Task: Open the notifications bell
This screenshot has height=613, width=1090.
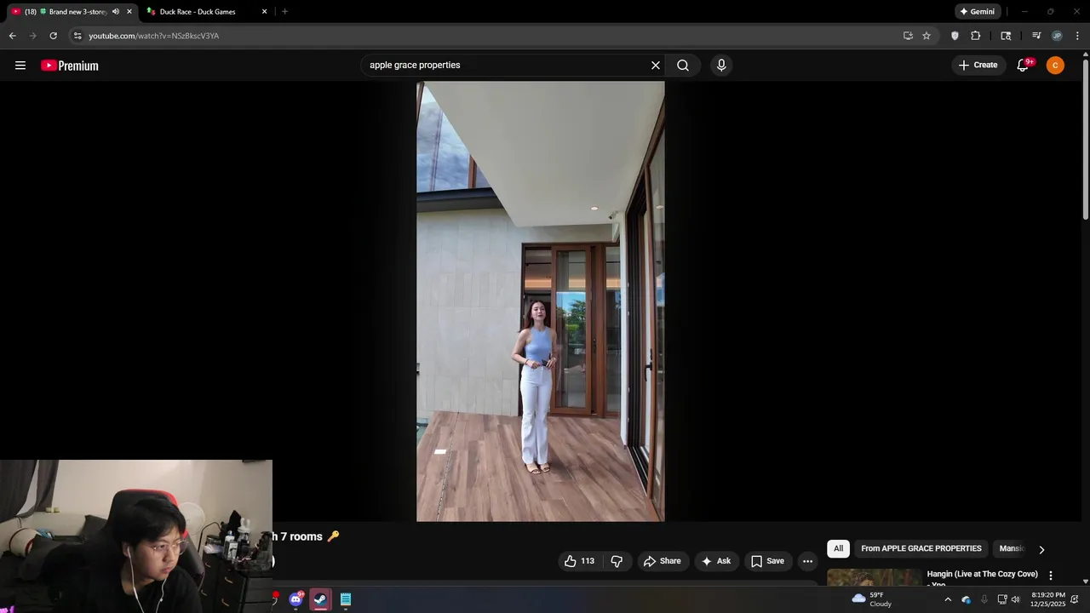Action: 1024,66
